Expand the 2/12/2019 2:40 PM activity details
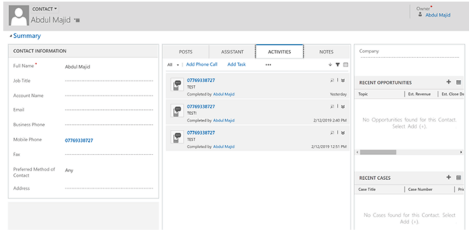The image size is (472, 235). click(343, 106)
